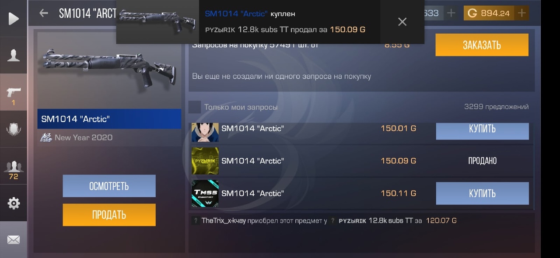The height and width of the screenshot is (258, 560).
Task: Click the plus beside the silver currency
Action: pos(451,13)
